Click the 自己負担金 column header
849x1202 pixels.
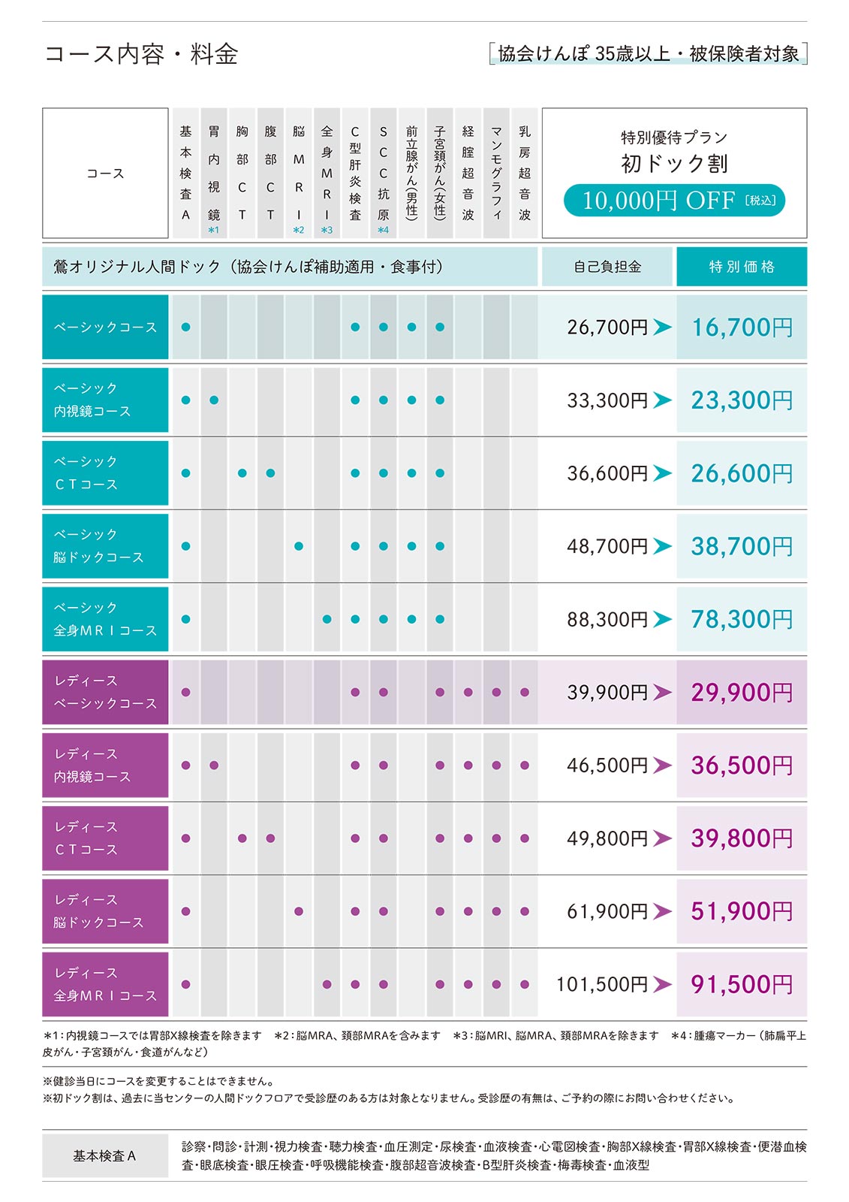coord(607,267)
